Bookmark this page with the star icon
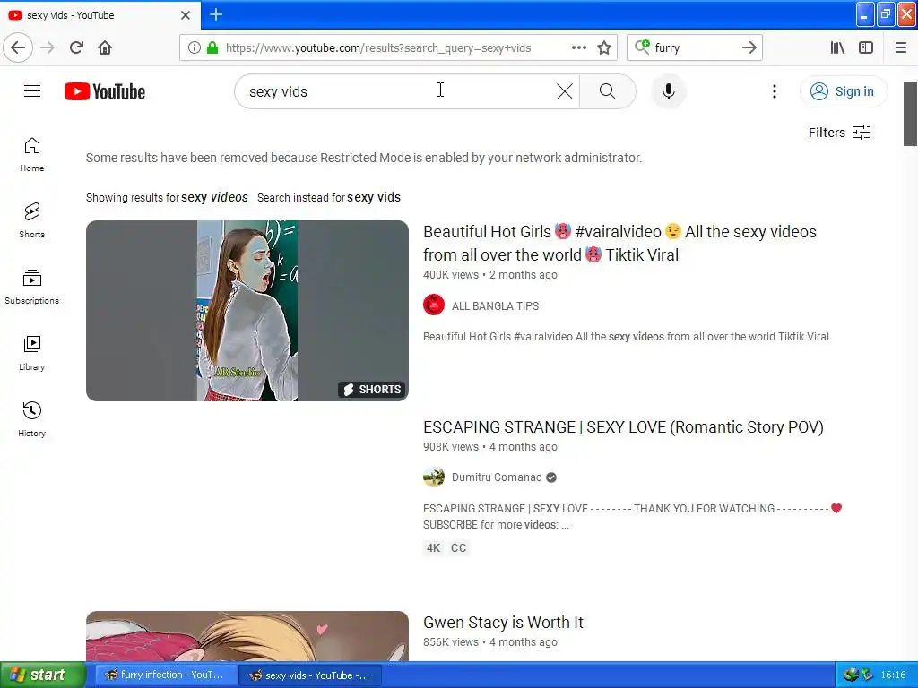 tap(604, 47)
